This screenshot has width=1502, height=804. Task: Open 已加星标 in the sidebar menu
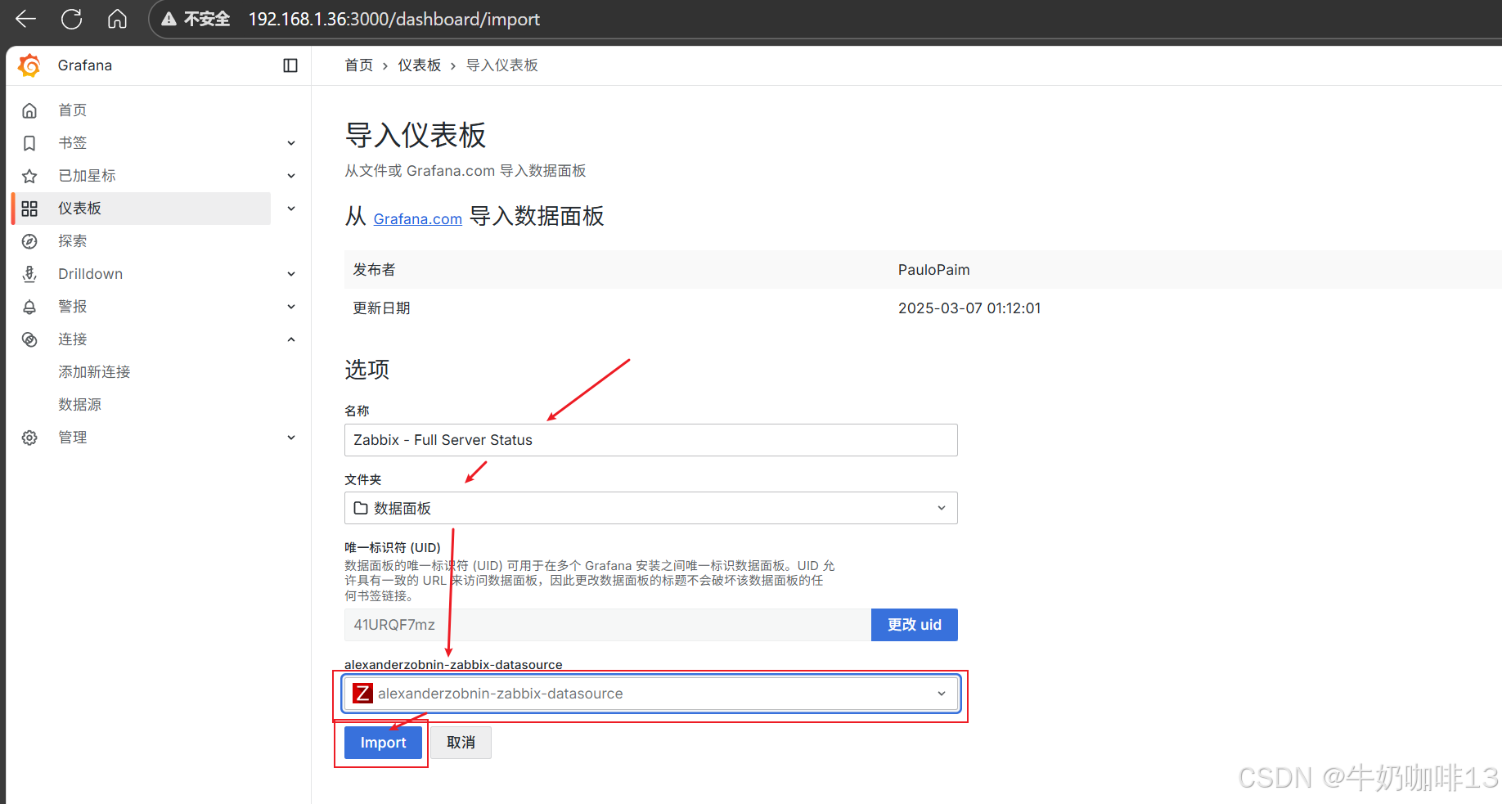tap(87, 176)
